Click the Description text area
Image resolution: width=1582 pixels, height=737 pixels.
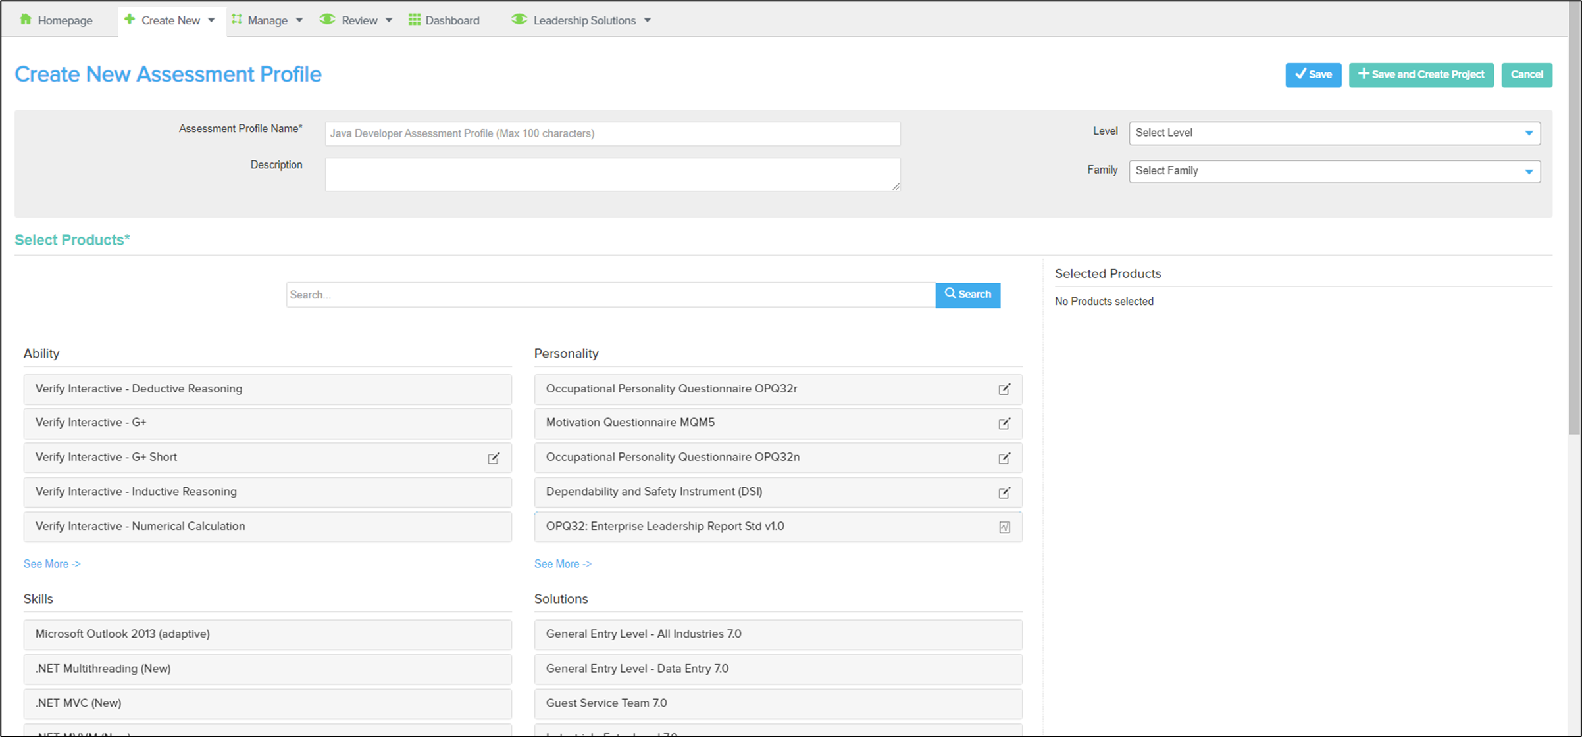613,174
